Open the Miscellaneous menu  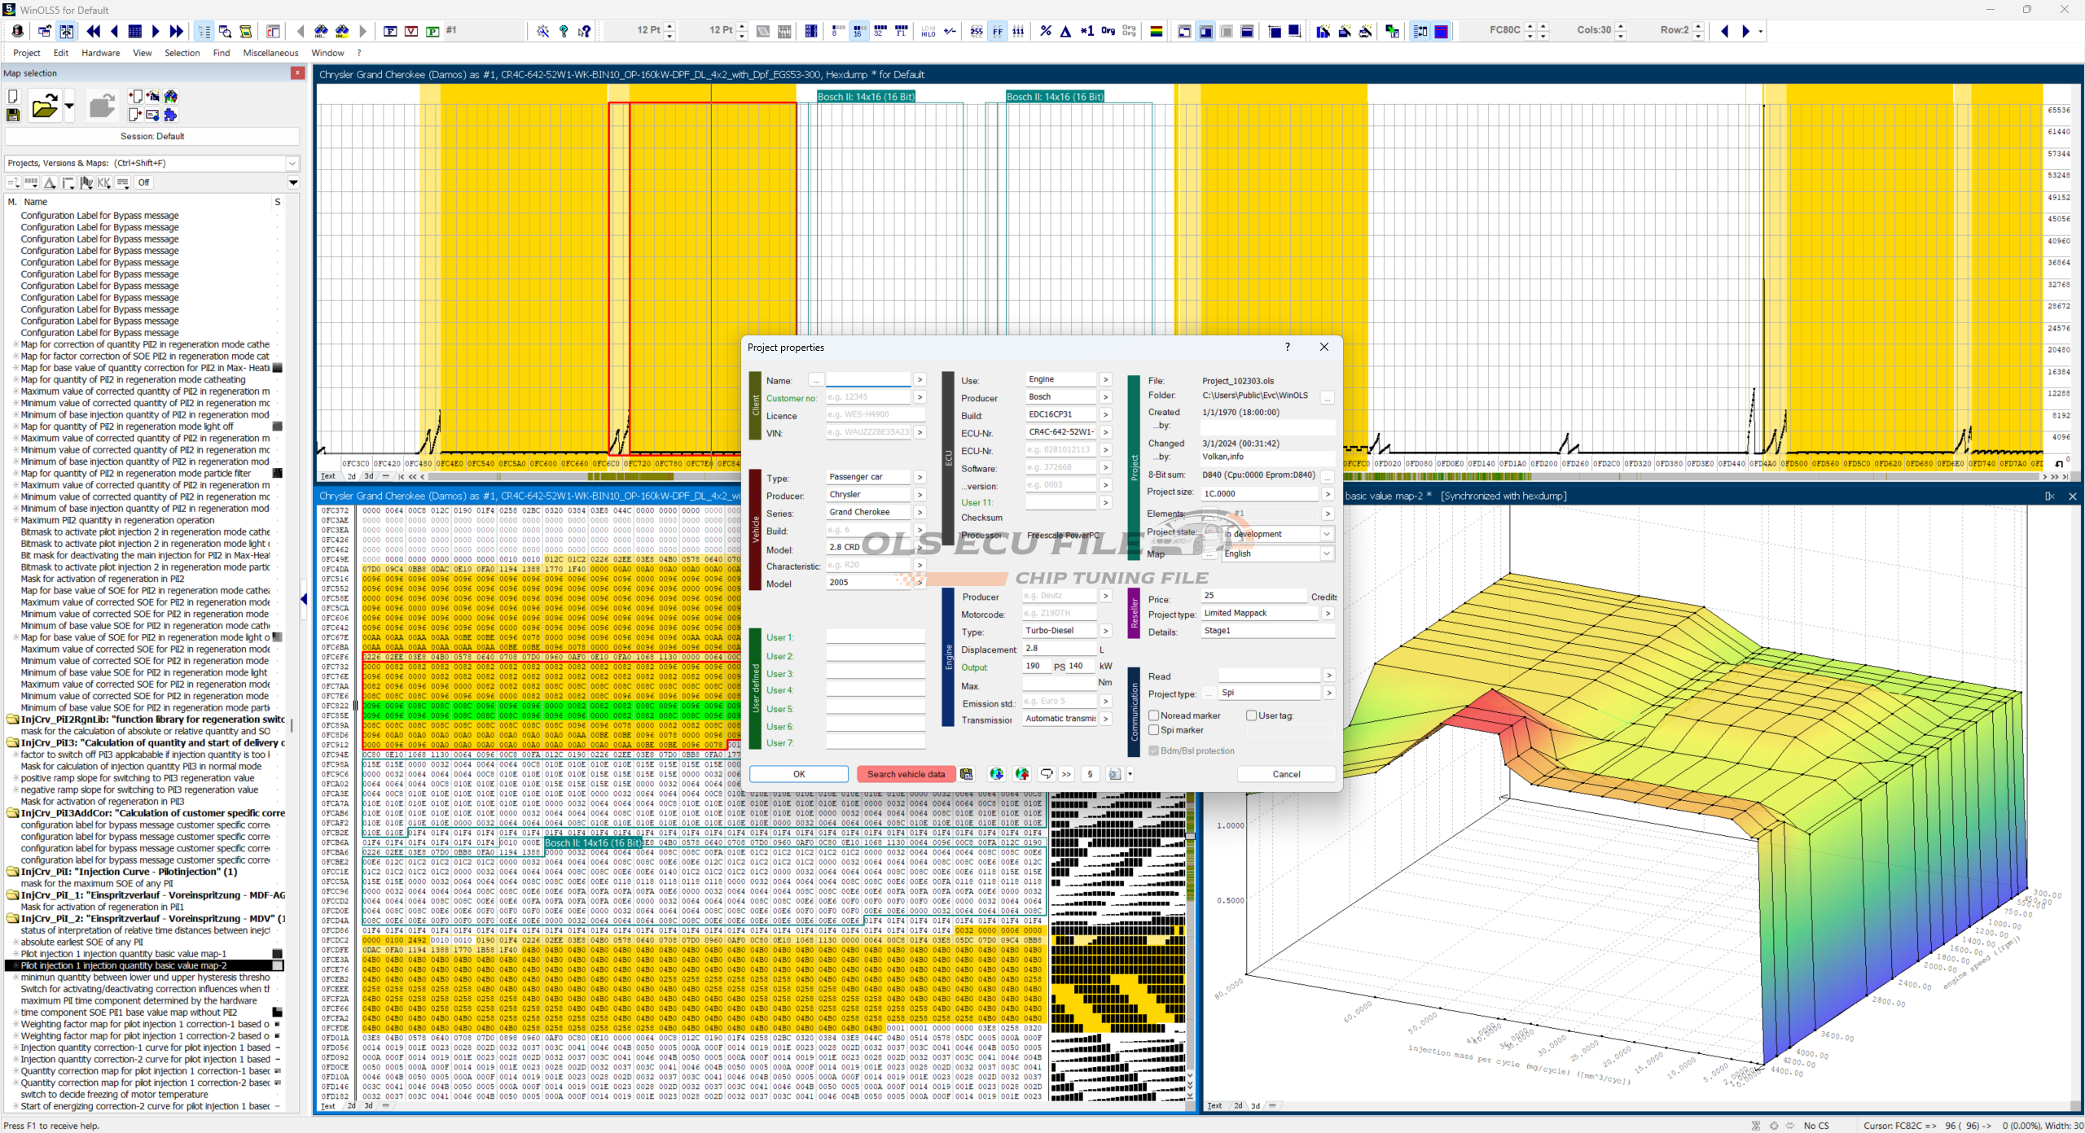[270, 53]
